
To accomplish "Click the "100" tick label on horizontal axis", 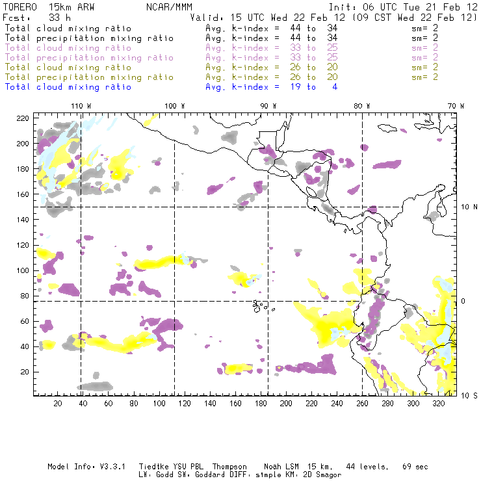I will tap(159, 404).
